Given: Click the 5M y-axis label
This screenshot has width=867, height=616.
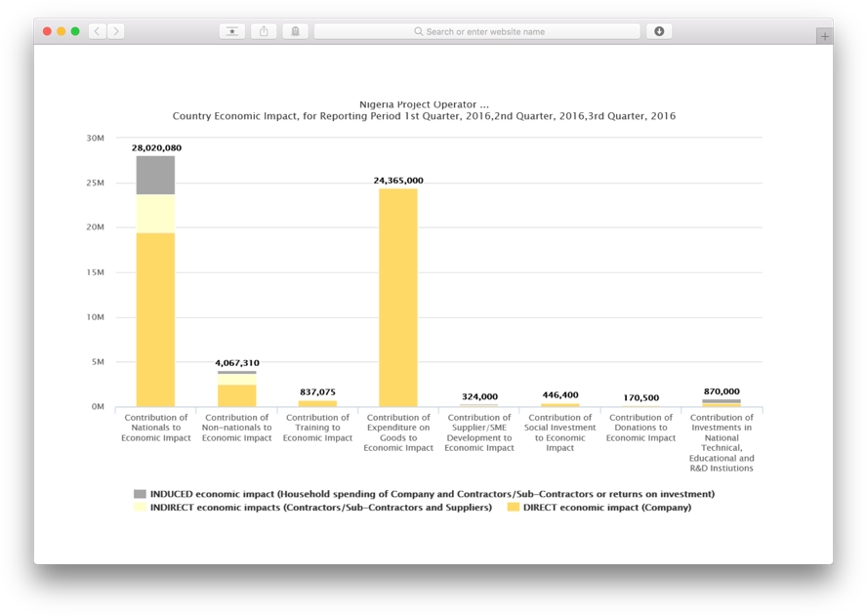Looking at the screenshot, I should click(x=98, y=361).
